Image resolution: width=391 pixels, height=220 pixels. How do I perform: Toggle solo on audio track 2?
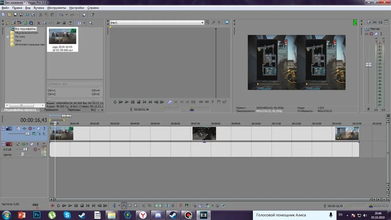[38, 144]
